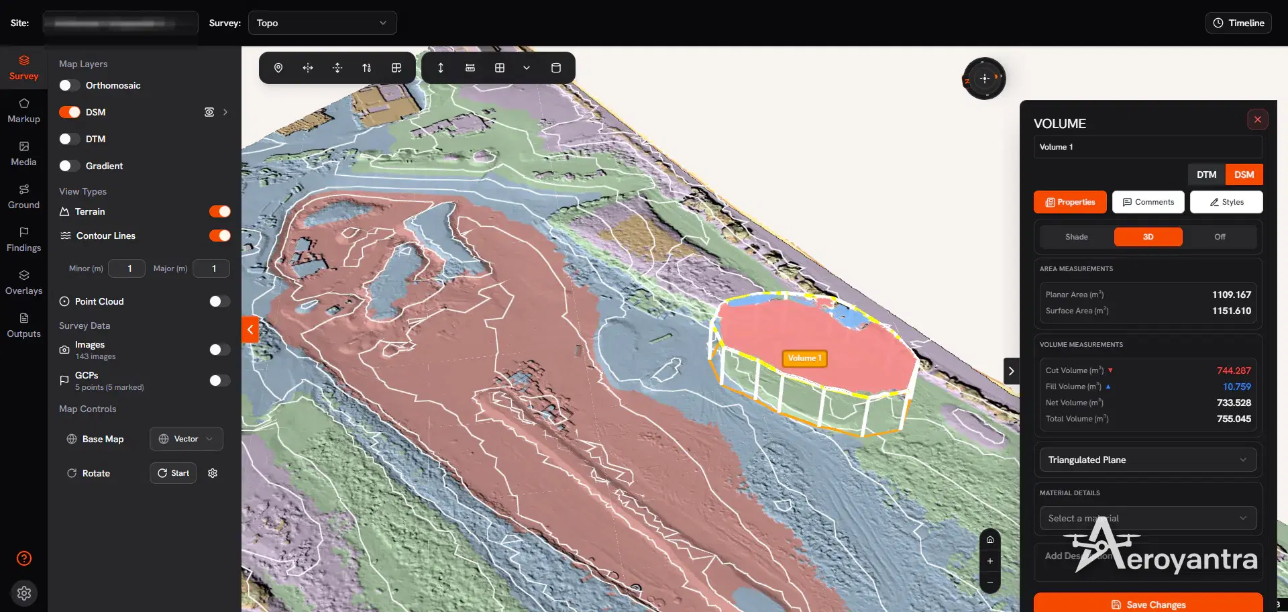Open rotate settings gear icon
Screen dimensions: 1288x612
pyautogui.click(x=213, y=473)
